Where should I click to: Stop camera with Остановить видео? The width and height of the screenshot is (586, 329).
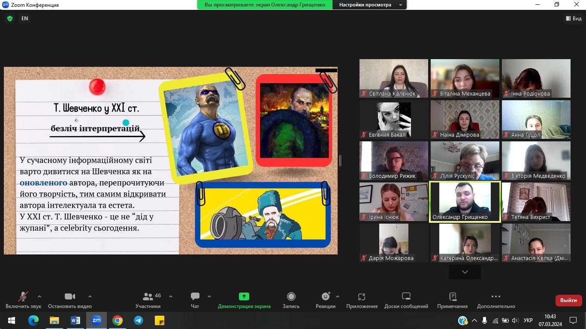pyautogui.click(x=70, y=300)
